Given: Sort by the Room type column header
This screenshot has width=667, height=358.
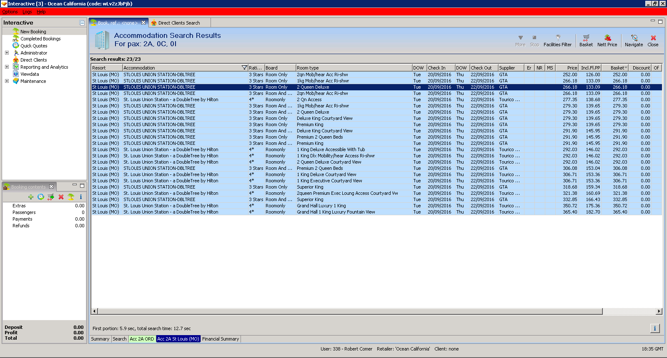Looking at the screenshot, I should click(x=354, y=68).
